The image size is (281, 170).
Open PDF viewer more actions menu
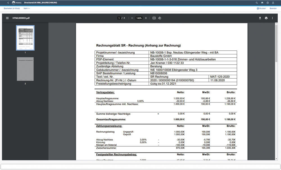tap(272, 18)
